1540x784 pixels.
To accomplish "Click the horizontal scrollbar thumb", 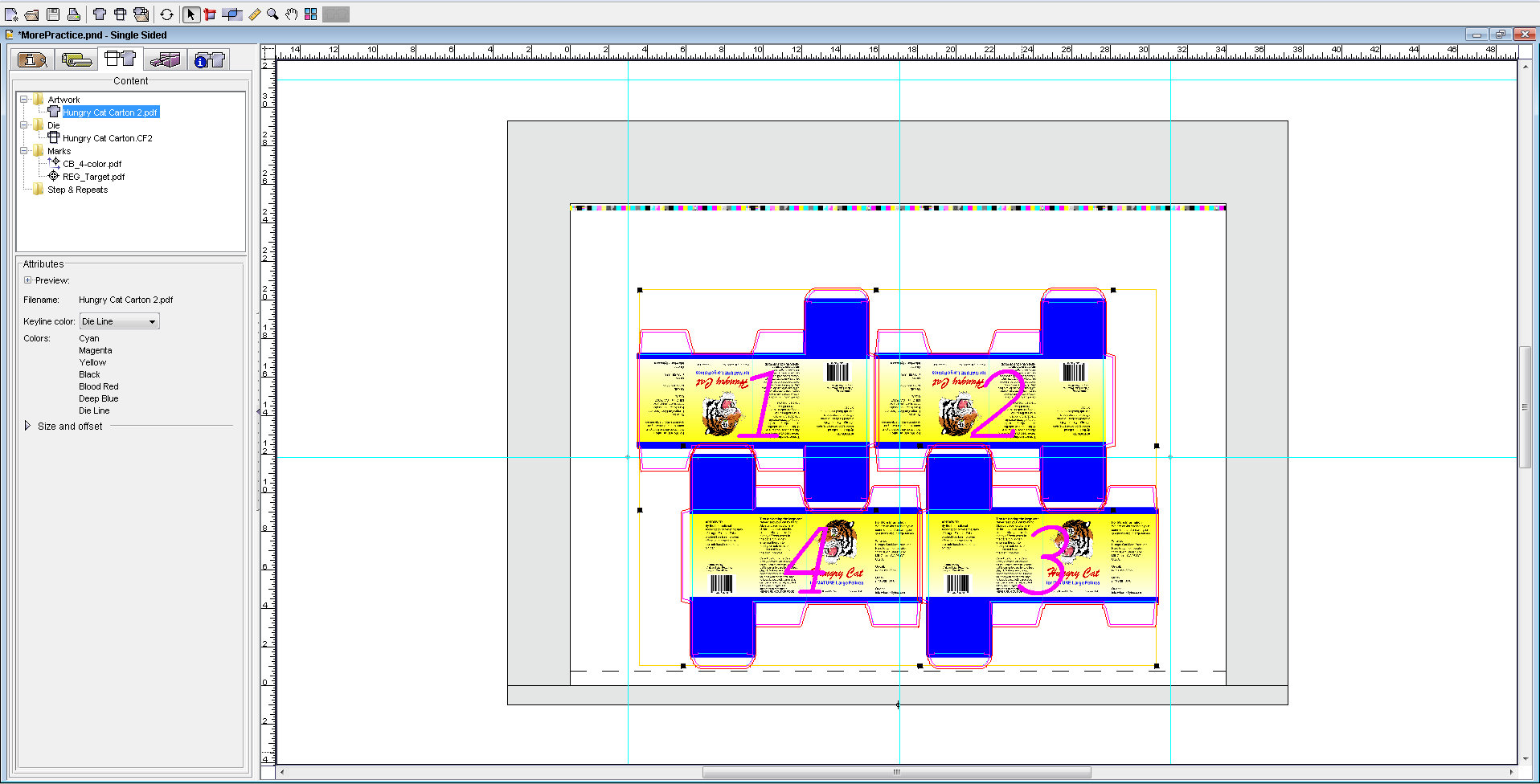I will (x=897, y=772).
